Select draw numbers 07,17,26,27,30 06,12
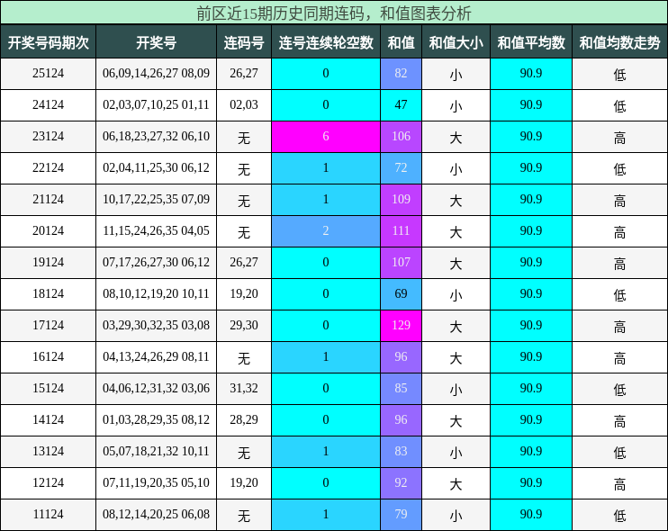The image size is (668, 531). 157,262
